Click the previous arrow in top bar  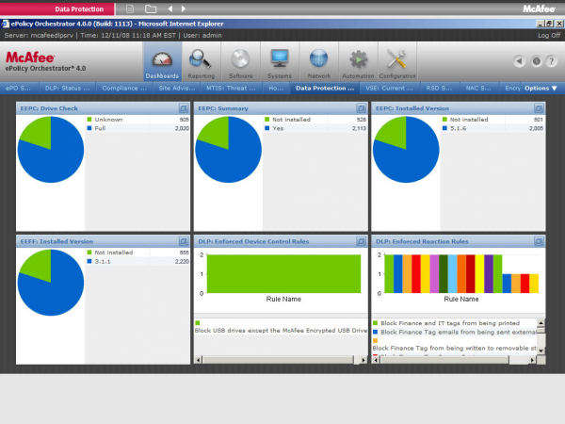[x=170, y=8]
